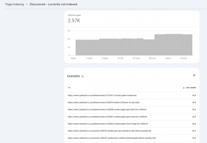The height and width of the screenshot is (143, 207).
Task: Click the 8/27/26 chart date label
Action: 152,58
